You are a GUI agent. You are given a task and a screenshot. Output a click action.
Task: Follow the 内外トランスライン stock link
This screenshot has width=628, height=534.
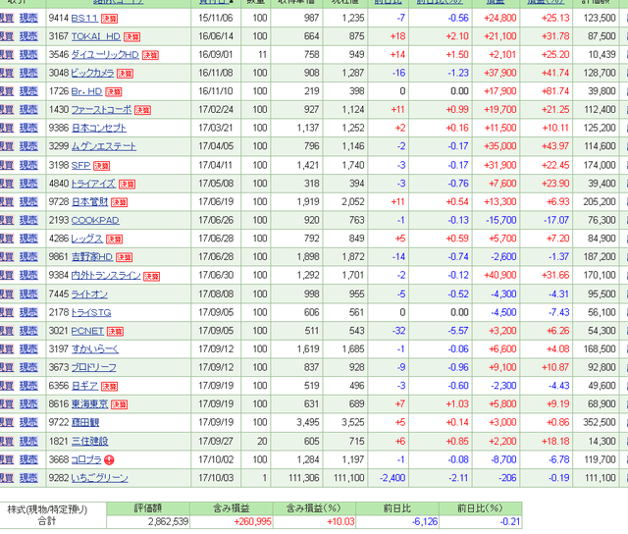(x=106, y=276)
